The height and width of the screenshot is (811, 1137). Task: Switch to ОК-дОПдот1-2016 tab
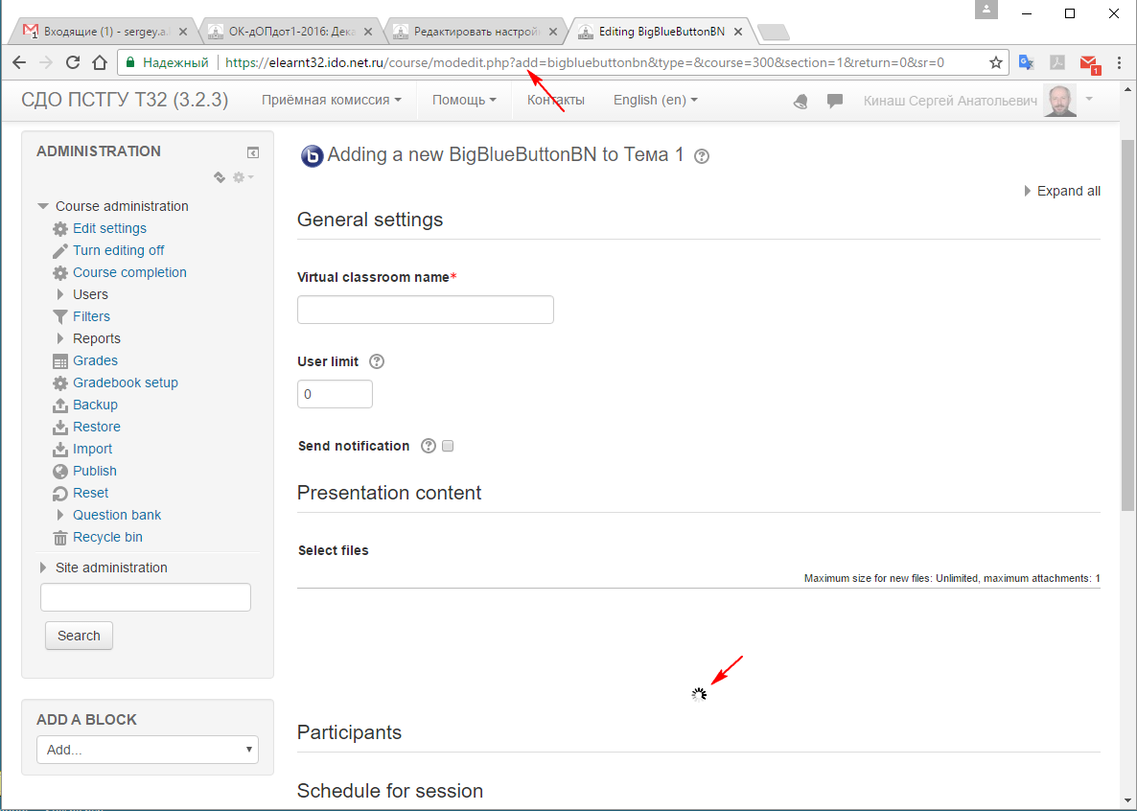[x=290, y=32]
